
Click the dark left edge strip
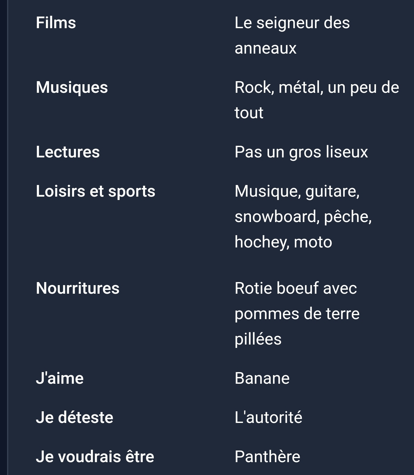point(3,237)
